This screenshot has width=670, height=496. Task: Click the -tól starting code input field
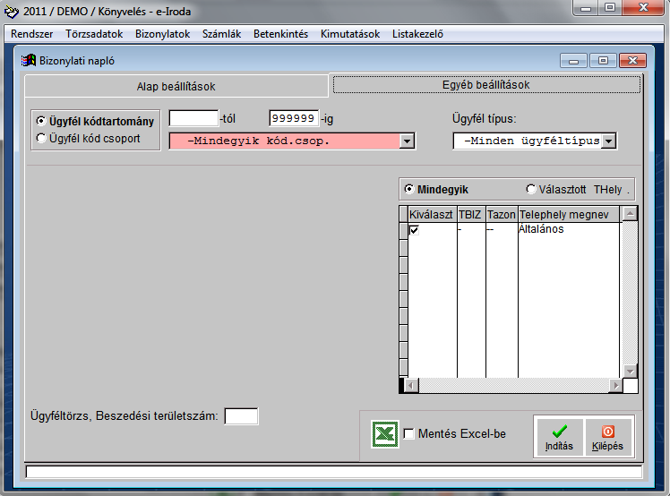193,118
